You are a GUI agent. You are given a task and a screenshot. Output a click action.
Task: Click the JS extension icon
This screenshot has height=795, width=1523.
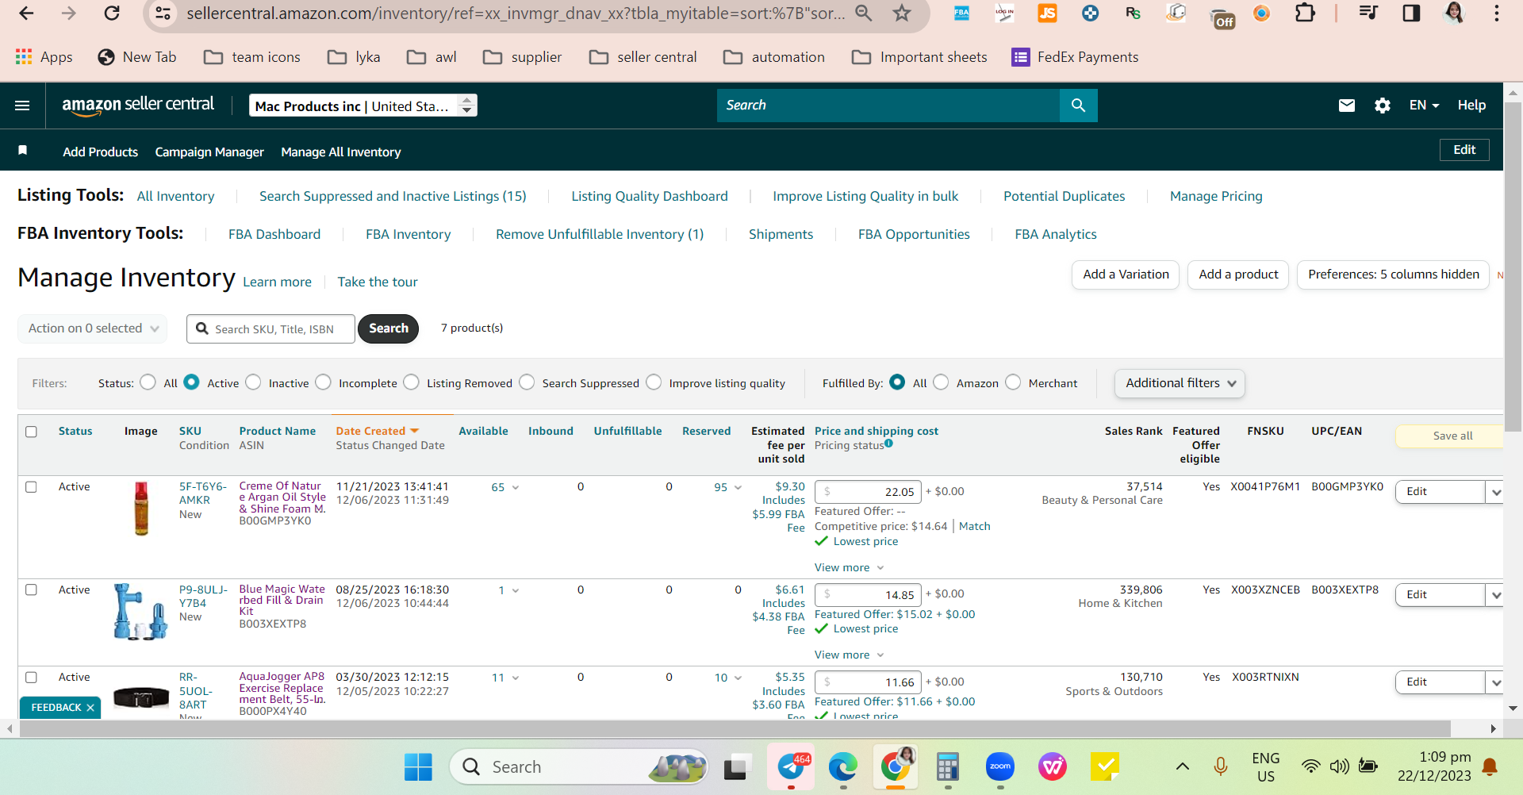click(x=1047, y=13)
